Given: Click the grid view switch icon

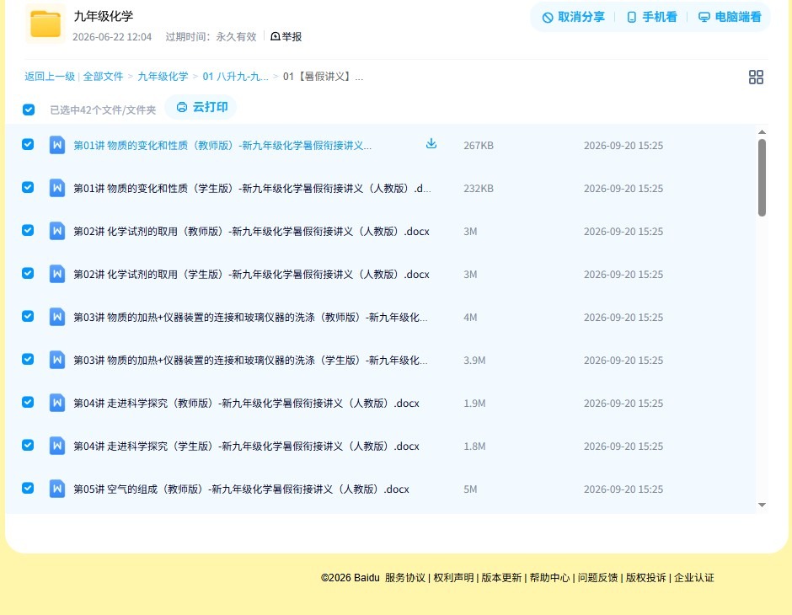Looking at the screenshot, I should click(x=756, y=77).
